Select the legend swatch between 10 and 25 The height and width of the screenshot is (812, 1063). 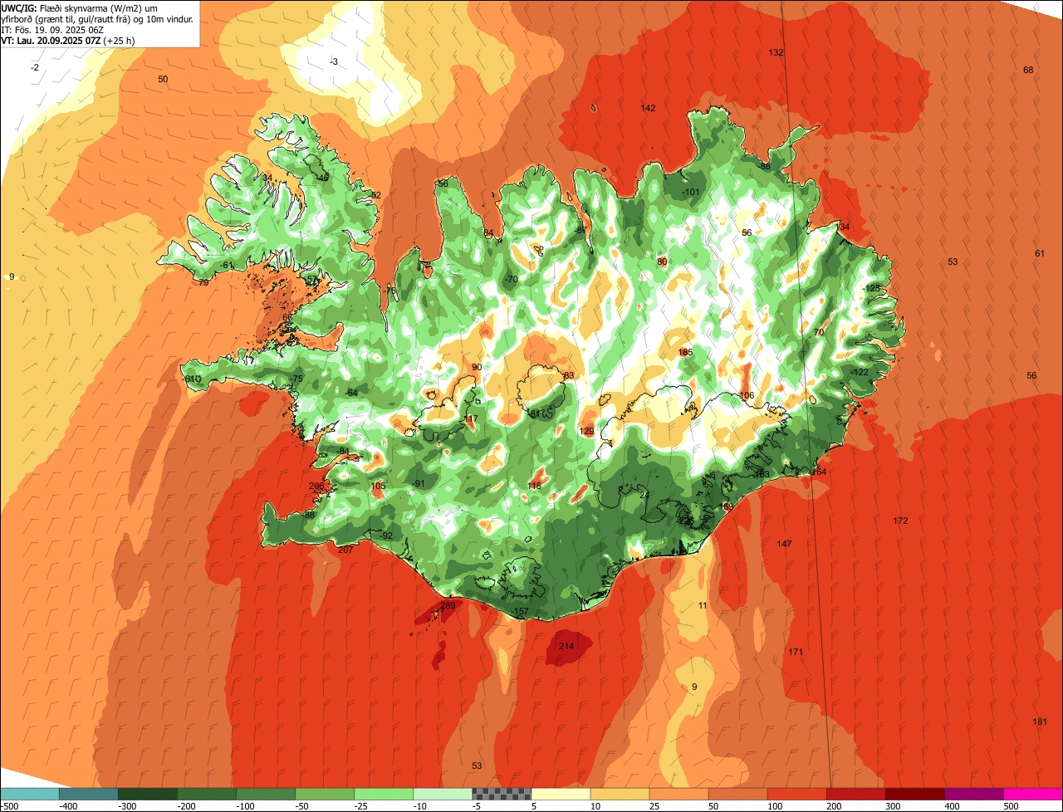click(620, 794)
